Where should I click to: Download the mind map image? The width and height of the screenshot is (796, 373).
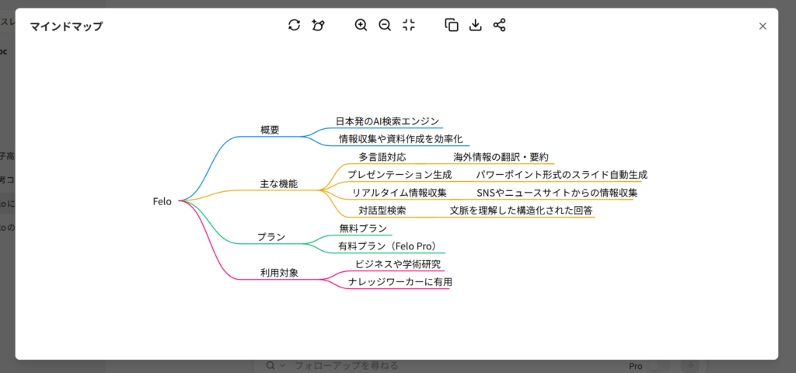pos(476,25)
